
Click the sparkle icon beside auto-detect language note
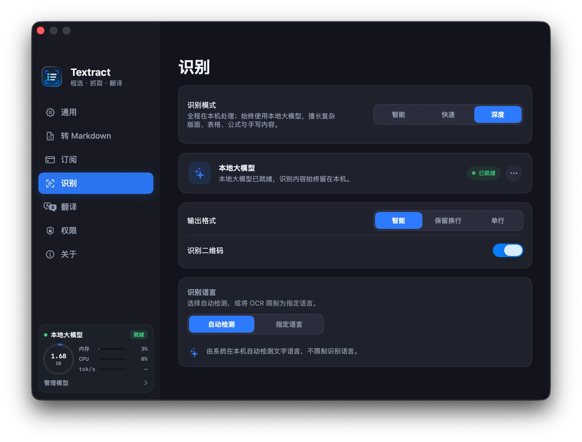coord(194,352)
